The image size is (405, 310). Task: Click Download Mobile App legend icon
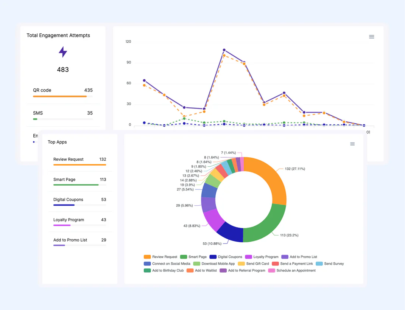point(196,263)
